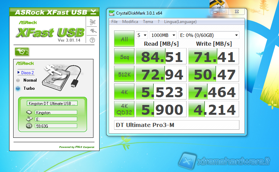This screenshot has width=279, height=172.
Task: Select the Turbo mode radio button
Action: [x=18, y=88]
